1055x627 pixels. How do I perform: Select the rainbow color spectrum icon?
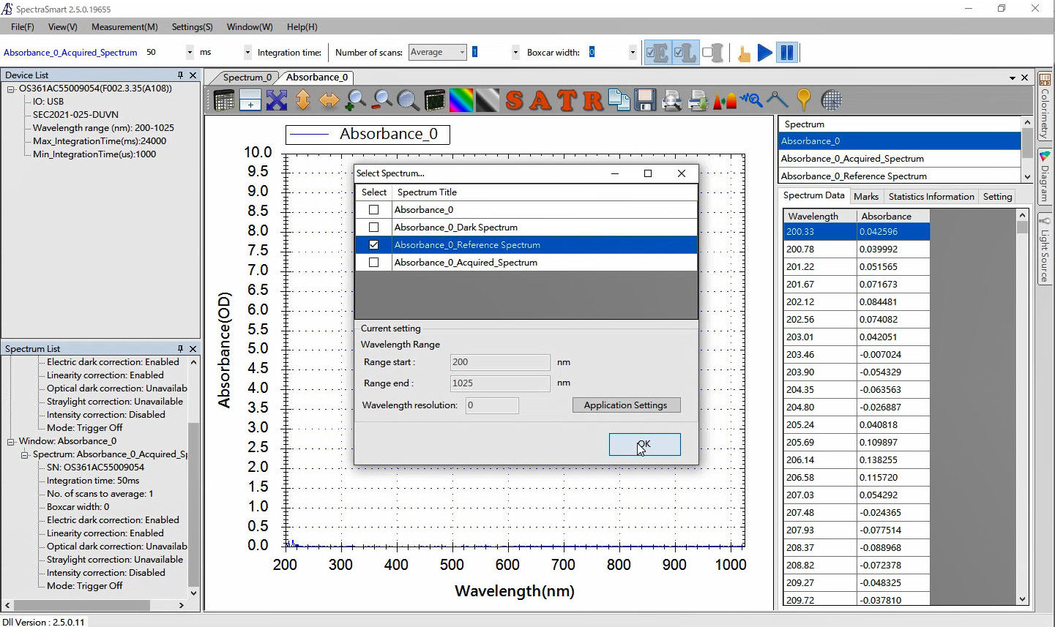pyautogui.click(x=461, y=100)
